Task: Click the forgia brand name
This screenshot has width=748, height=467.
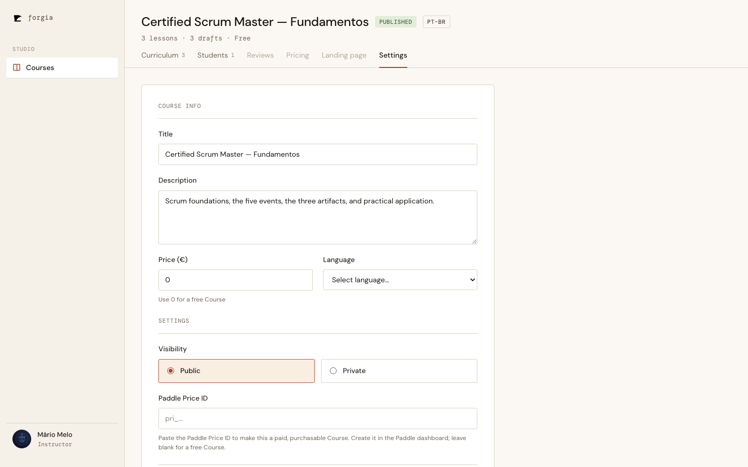Action: coord(41,18)
